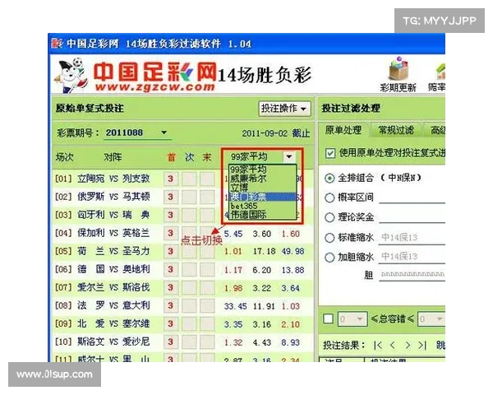Select the 理论奖金 radio option
This screenshot has height=395, width=493.
329,217
